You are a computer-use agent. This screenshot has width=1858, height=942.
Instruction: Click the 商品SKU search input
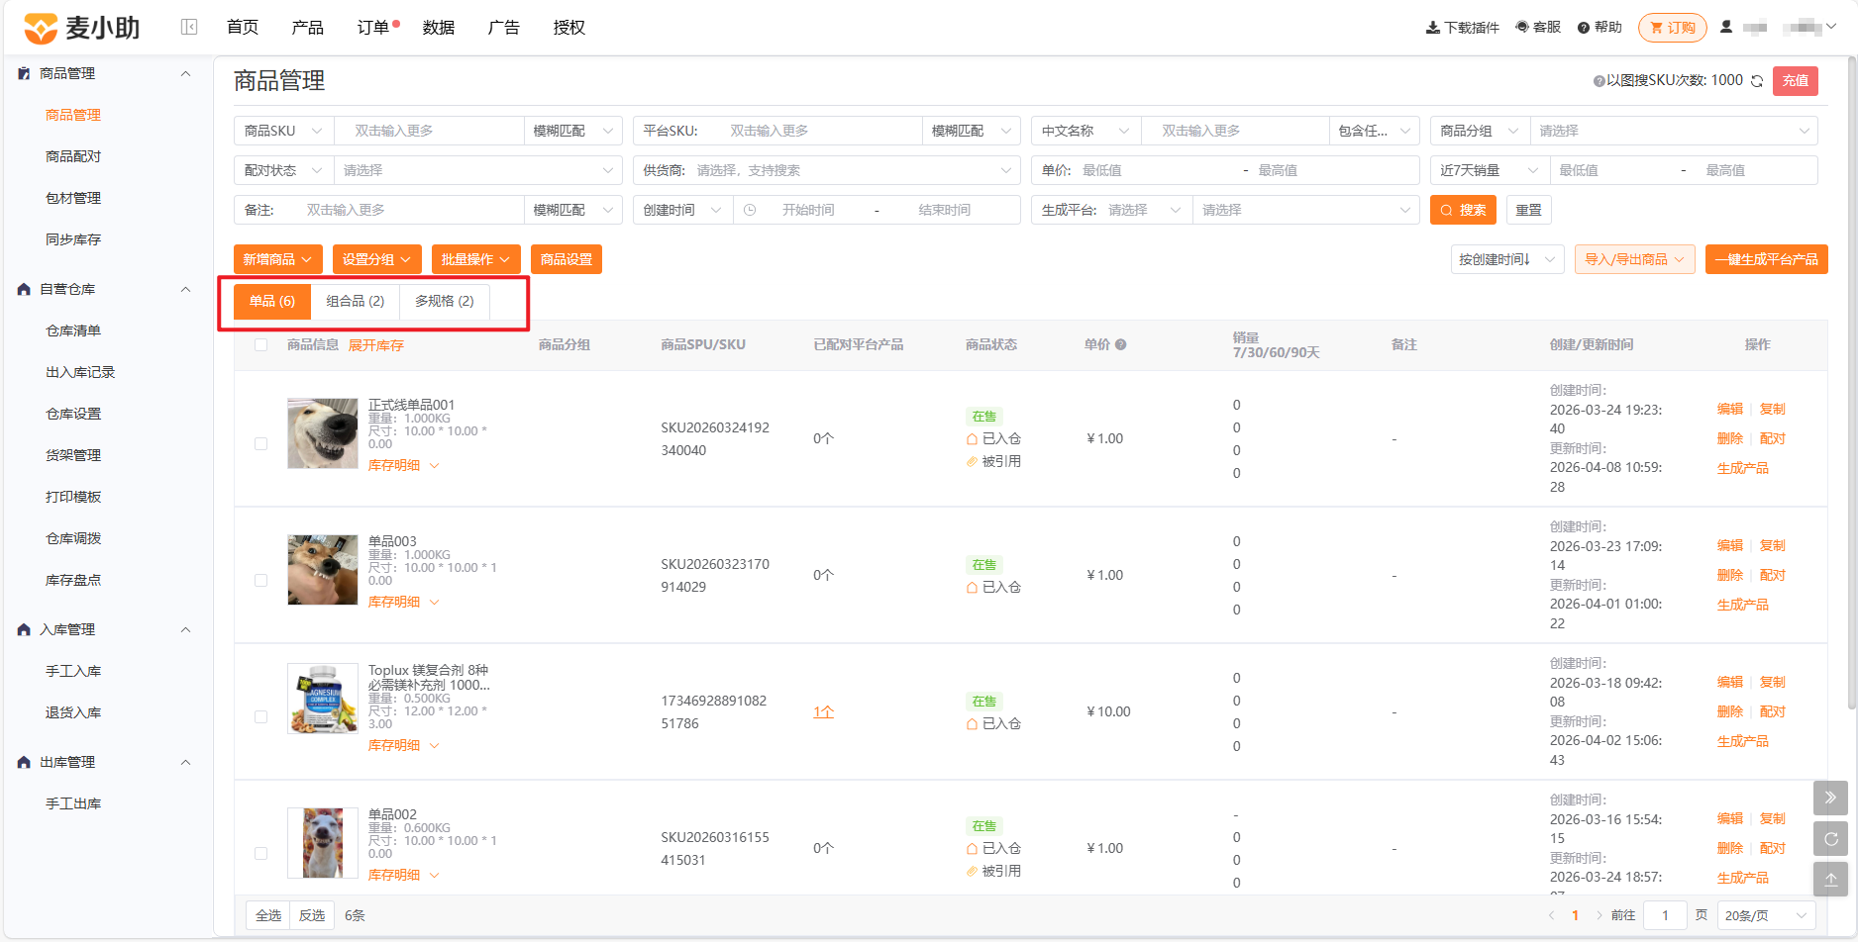(x=429, y=131)
